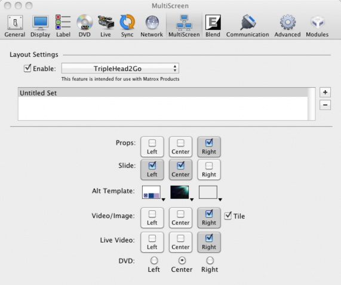
Task: Select the Untitled Set list row
Action: click(x=163, y=93)
